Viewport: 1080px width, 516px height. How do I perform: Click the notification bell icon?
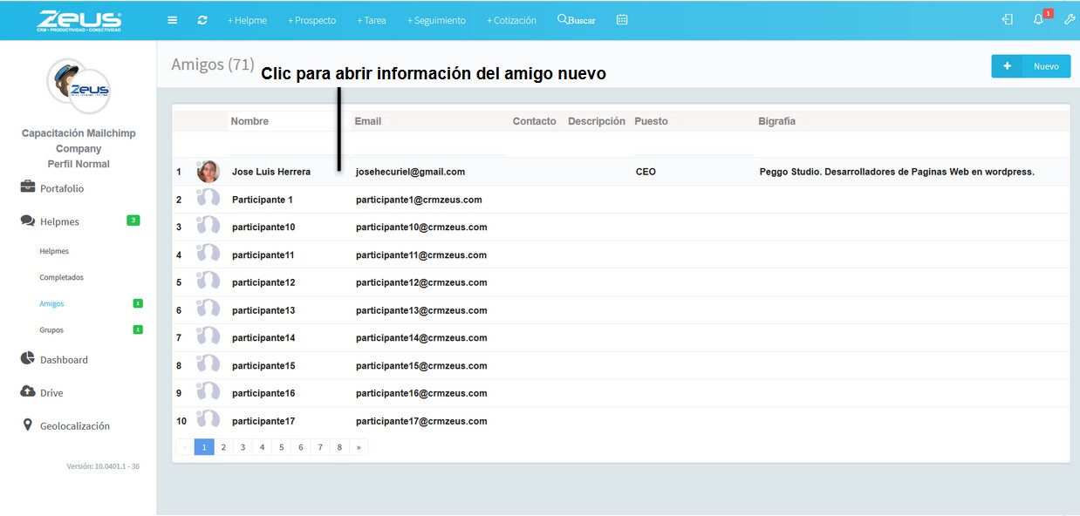point(1038,20)
